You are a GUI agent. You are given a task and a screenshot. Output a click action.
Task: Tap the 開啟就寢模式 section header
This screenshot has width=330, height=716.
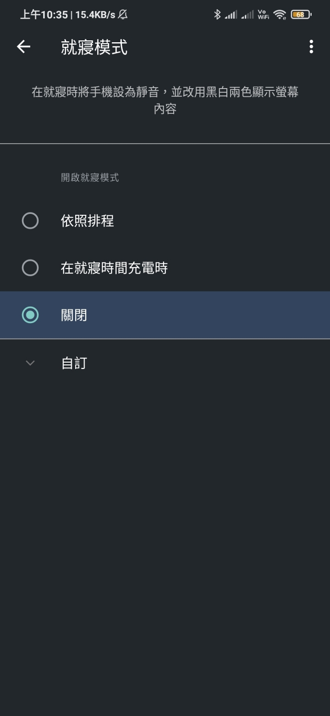(x=90, y=178)
